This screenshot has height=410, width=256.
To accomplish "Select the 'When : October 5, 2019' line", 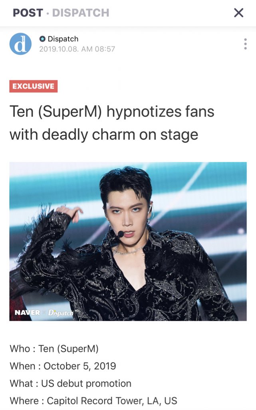I will tap(63, 366).
